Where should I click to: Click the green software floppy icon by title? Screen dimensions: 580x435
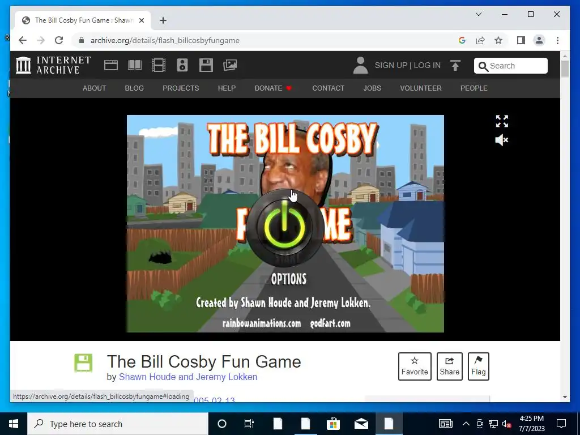[83, 363]
